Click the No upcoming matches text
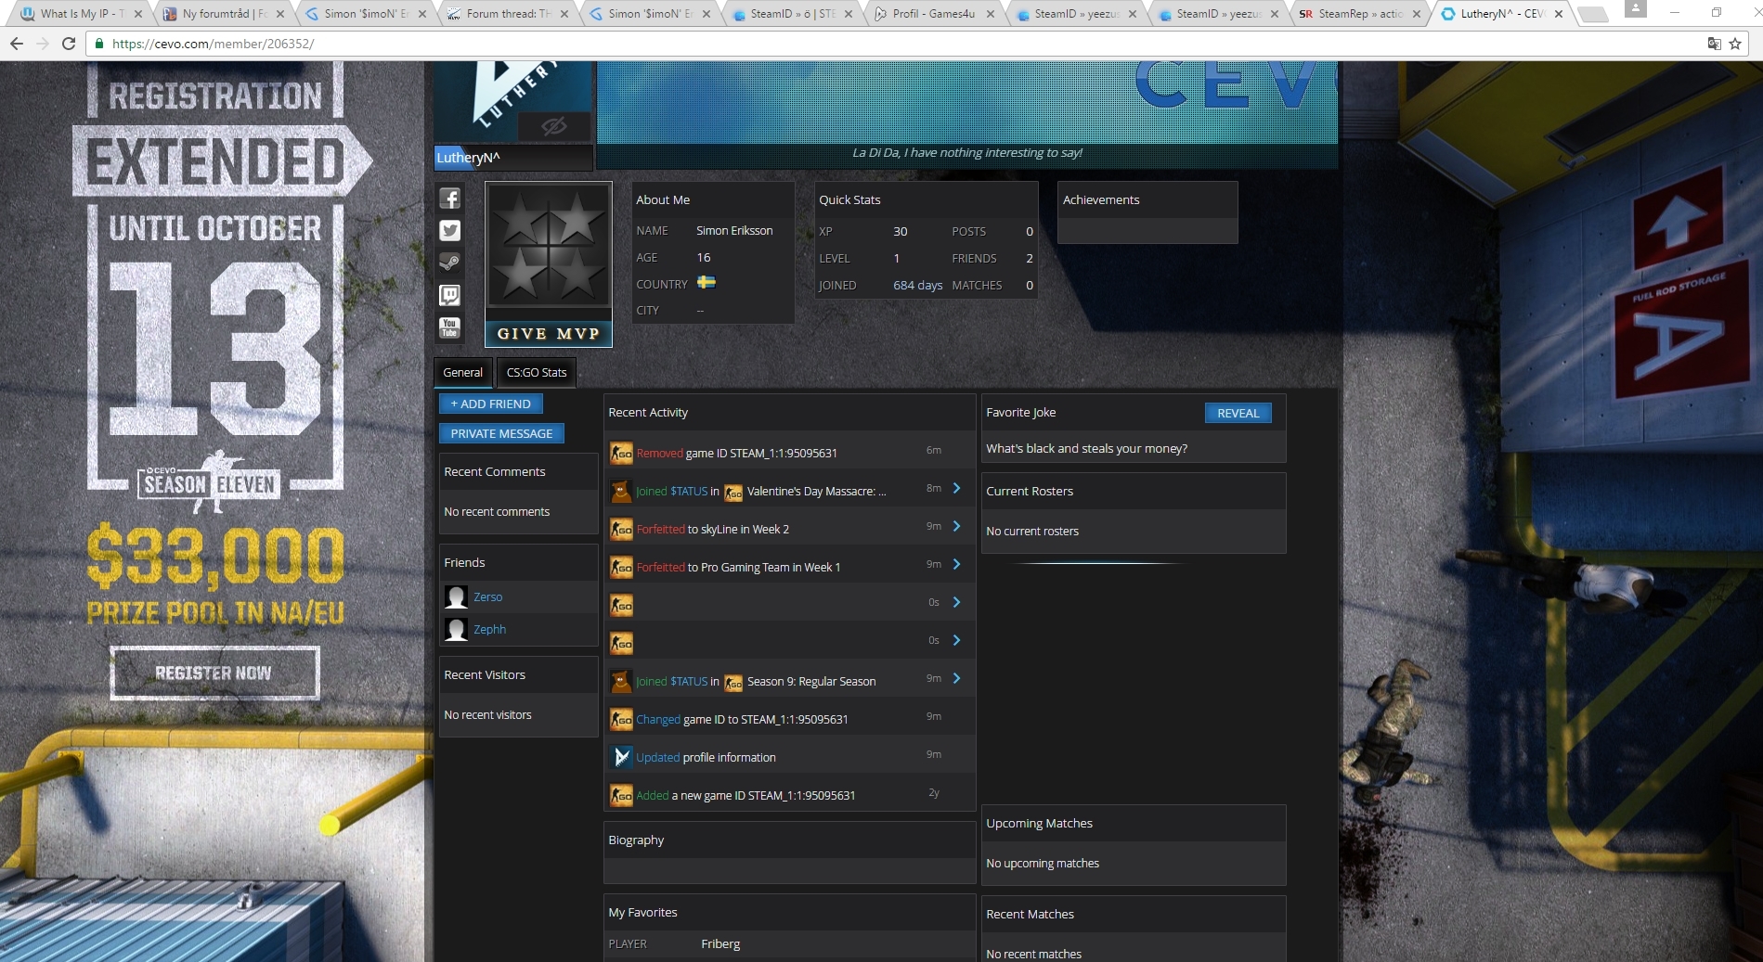 point(1043,864)
